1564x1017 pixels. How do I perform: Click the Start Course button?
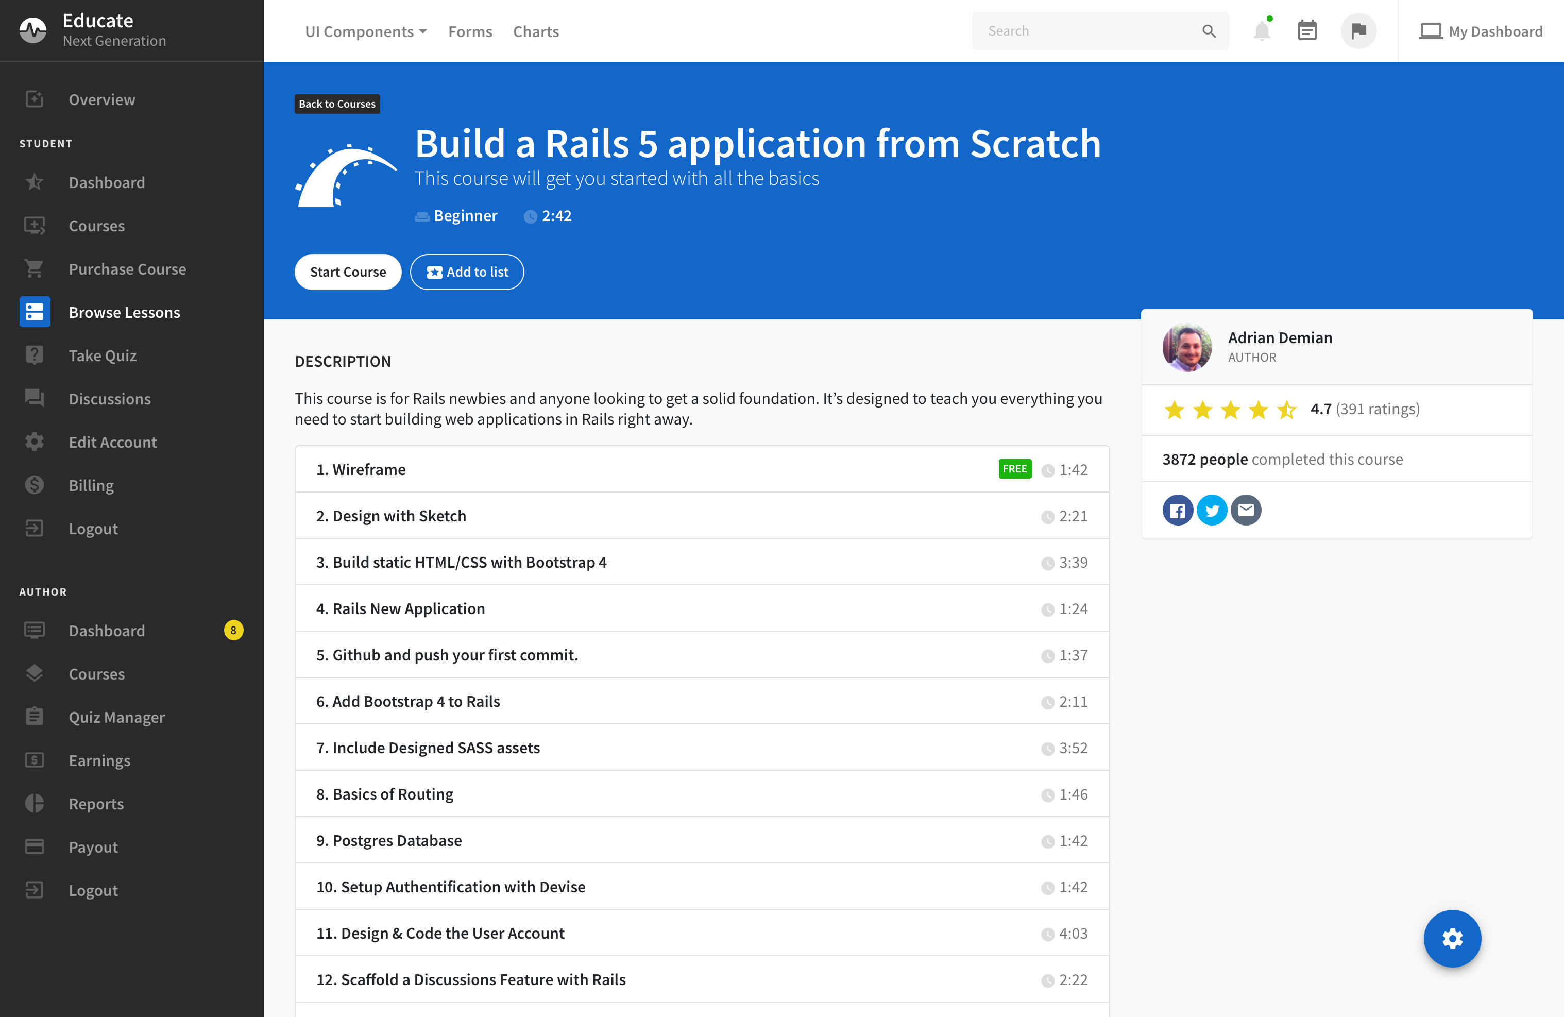(348, 272)
